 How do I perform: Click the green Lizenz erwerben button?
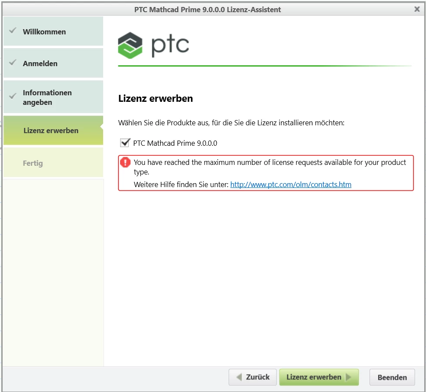click(319, 377)
